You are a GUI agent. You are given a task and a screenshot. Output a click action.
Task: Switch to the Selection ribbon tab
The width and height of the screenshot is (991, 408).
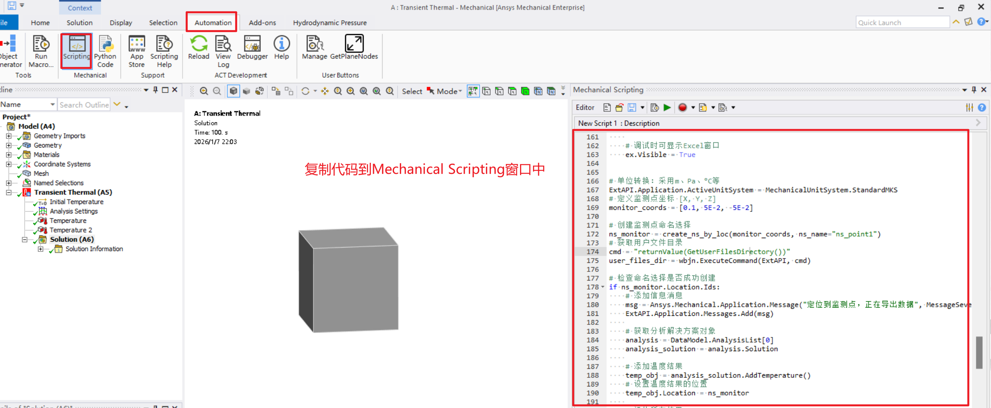pos(163,23)
